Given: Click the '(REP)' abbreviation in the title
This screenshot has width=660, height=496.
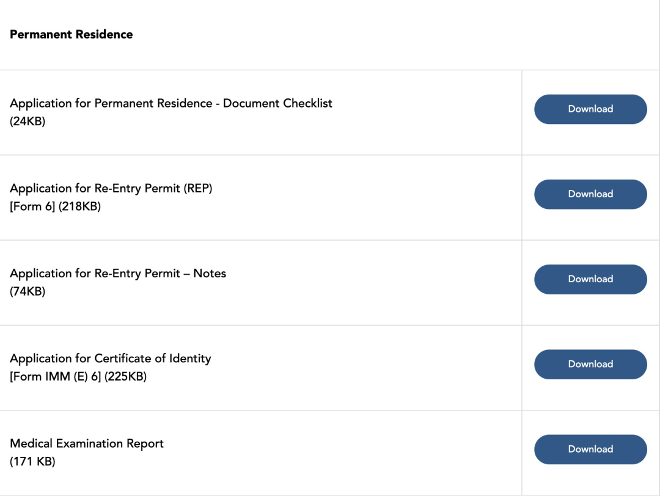Looking at the screenshot, I should point(198,188).
